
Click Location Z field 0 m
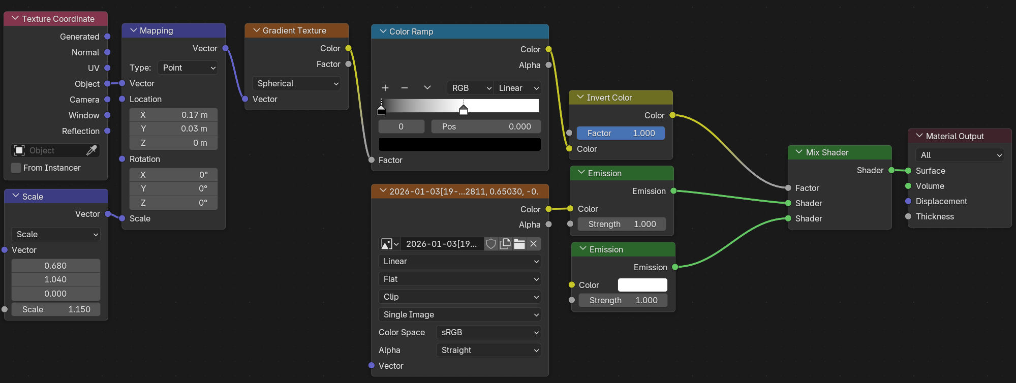click(173, 143)
